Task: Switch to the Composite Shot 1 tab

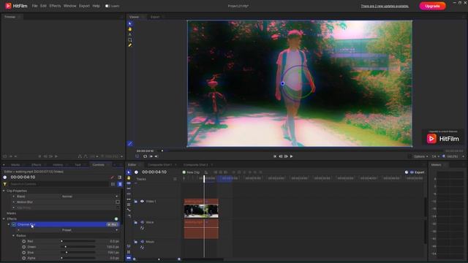Action: 159,165
